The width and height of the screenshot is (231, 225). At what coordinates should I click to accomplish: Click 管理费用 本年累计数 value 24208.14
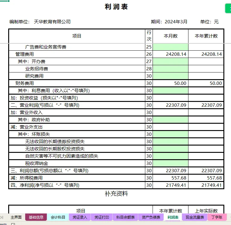212,54
